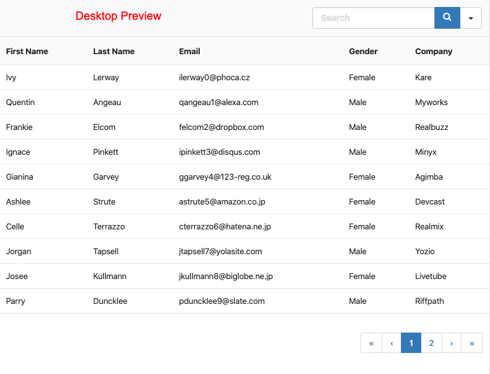Click the Last Name column header
Screen dimensions: 490x374
[x=114, y=52]
